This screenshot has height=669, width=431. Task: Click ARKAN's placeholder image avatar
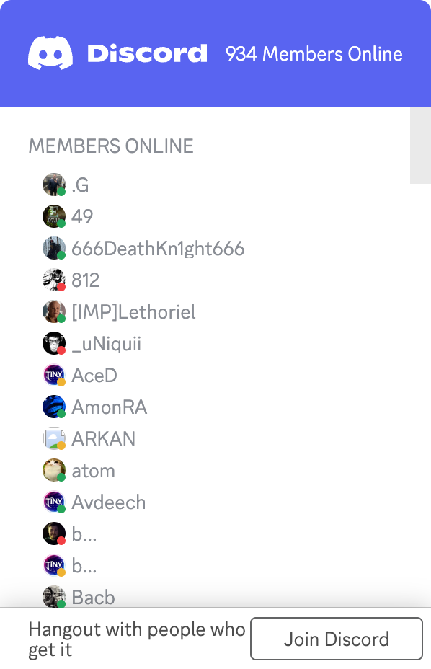(x=54, y=438)
